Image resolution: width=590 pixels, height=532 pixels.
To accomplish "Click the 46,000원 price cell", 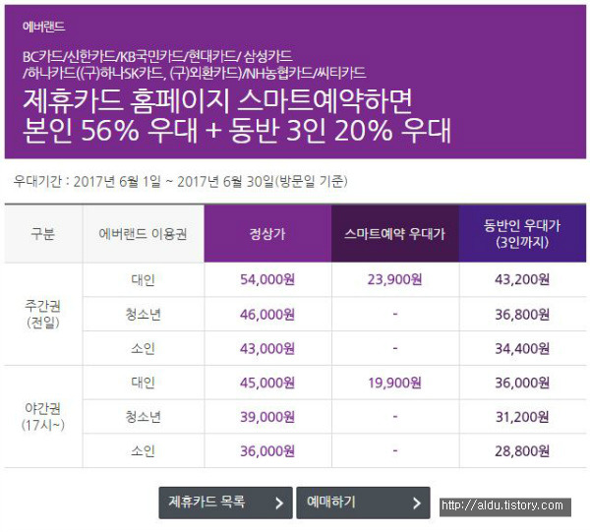I will [x=267, y=314].
